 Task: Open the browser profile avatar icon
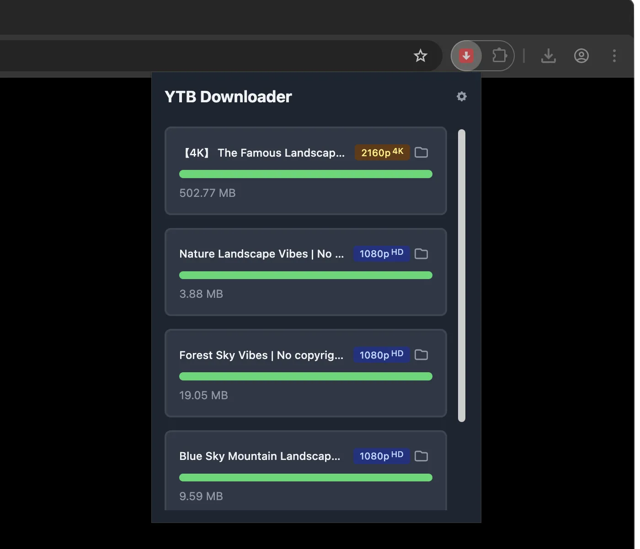[581, 56]
